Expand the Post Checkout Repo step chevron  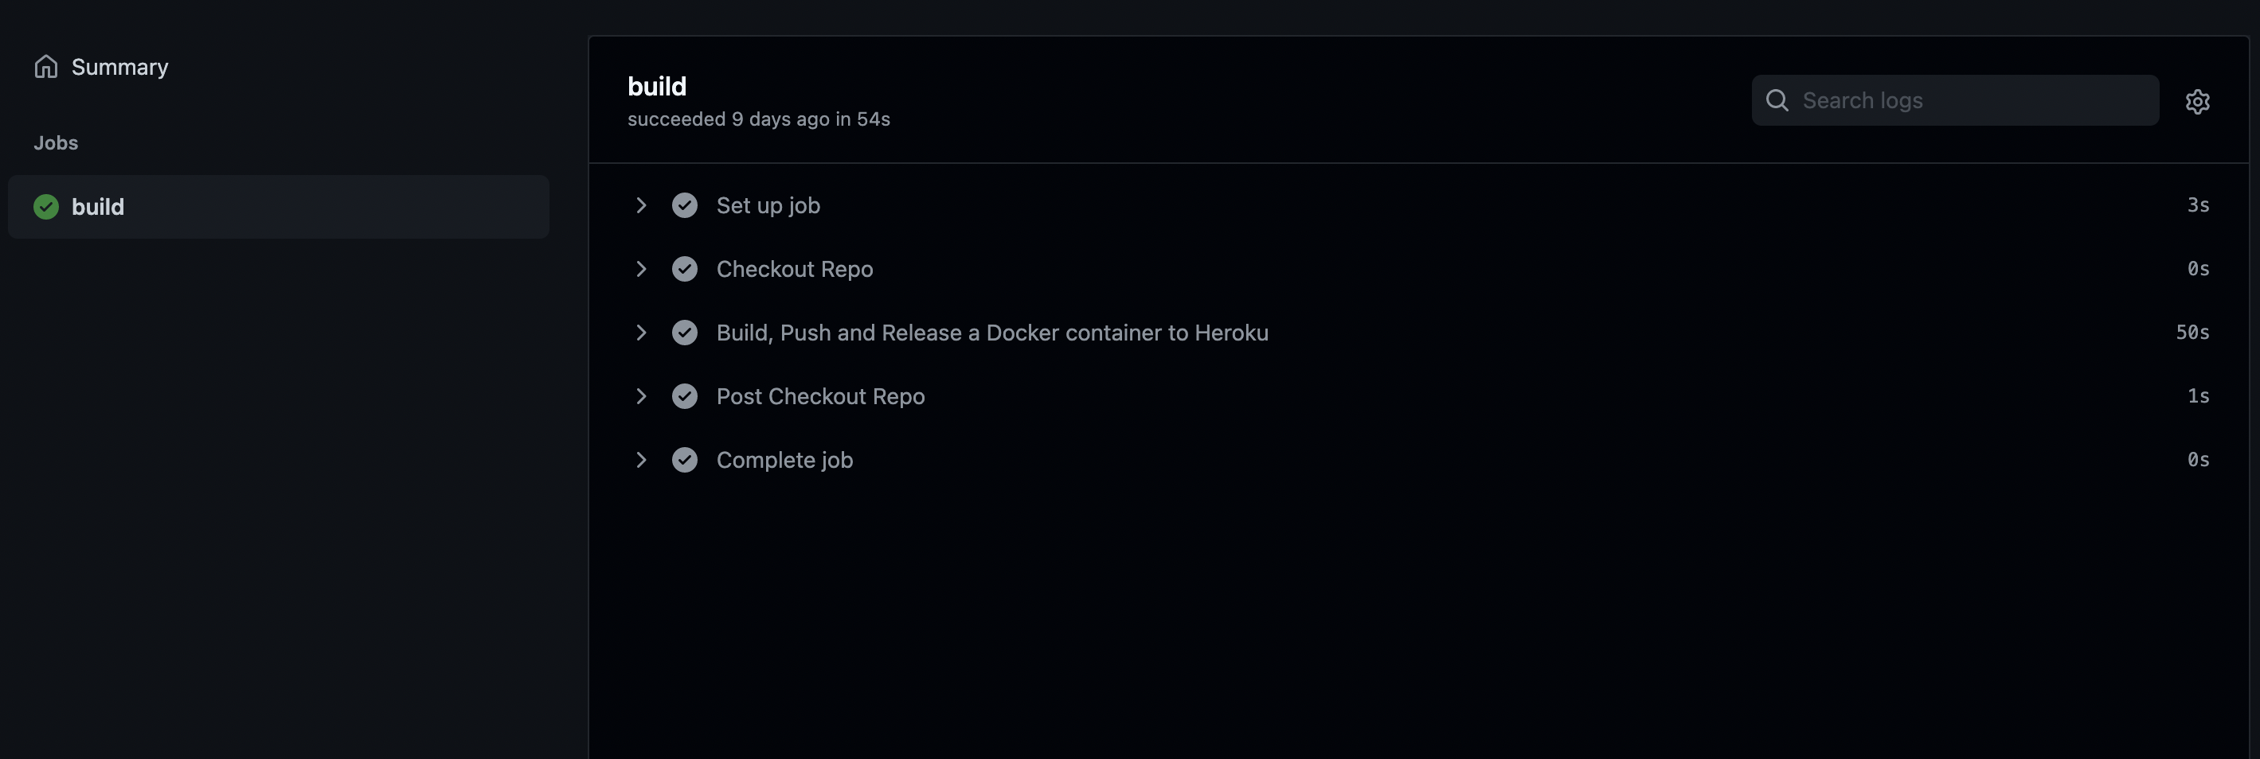click(x=641, y=396)
